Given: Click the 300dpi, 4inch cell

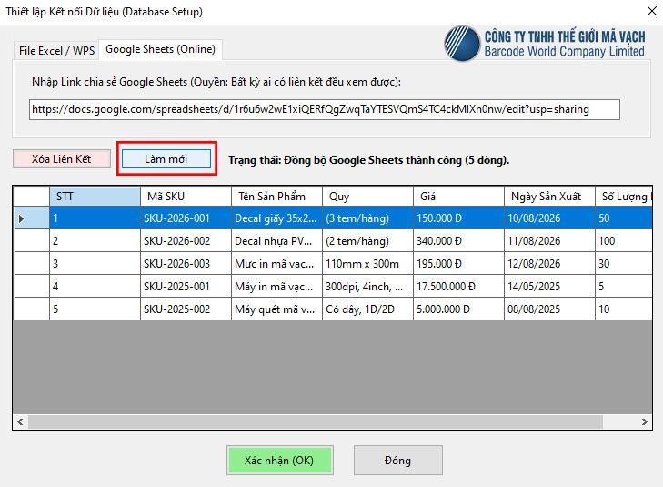Looking at the screenshot, I should click(x=367, y=287).
